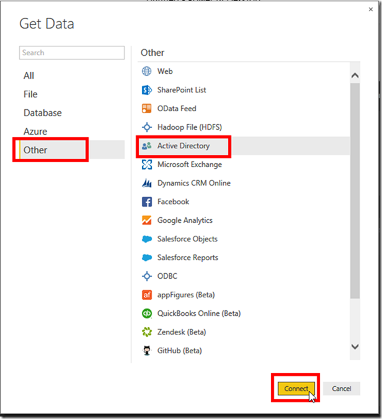Select the Database category
This screenshot has width=382, height=419.
tap(43, 113)
